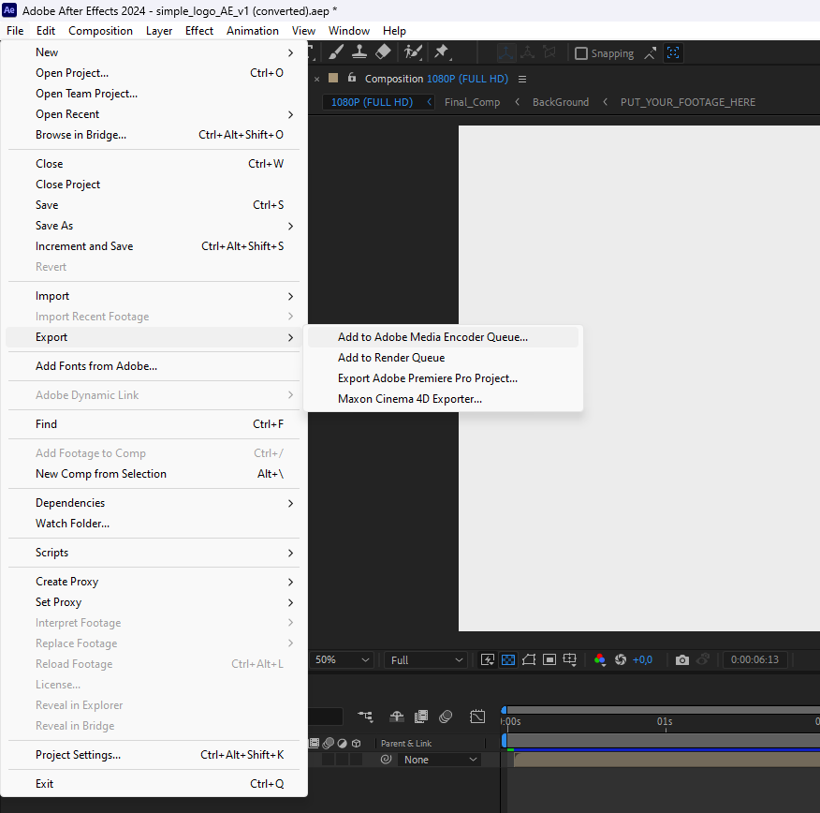This screenshot has height=813, width=820.
Task: Click the Take Snapshot camera icon
Action: point(682,660)
